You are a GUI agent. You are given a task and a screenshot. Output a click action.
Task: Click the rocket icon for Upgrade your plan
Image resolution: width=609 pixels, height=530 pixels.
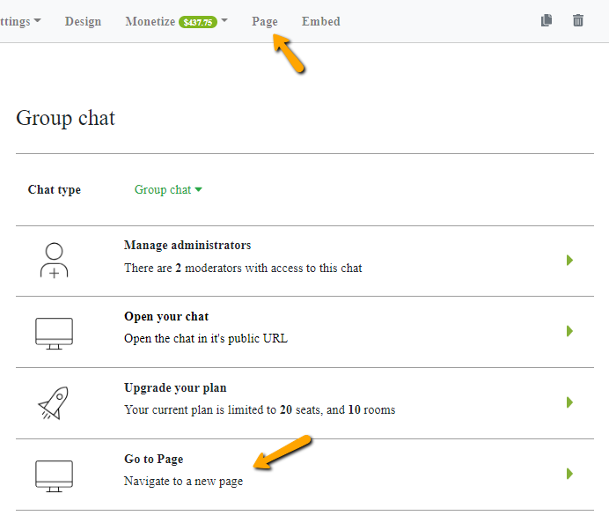(x=53, y=403)
